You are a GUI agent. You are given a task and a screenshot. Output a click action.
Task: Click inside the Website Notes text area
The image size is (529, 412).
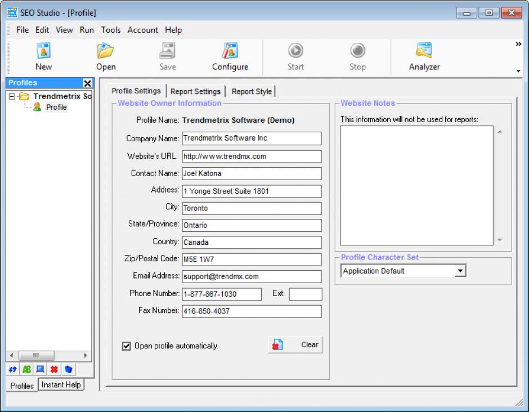(416, 186)
